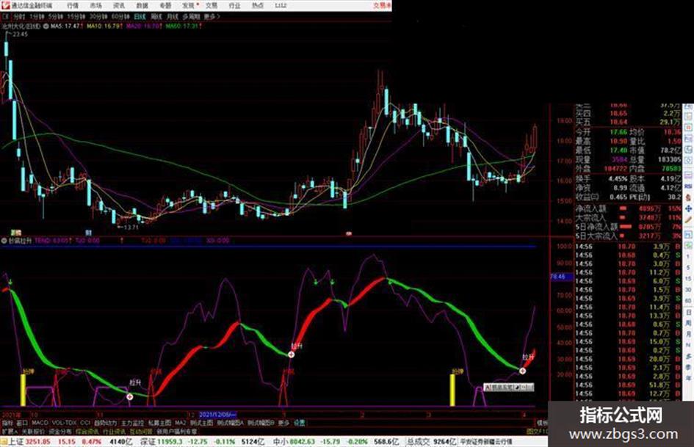Click the 5日大宗流入 row in the quote panel
694x447 pixels.
coord(628,236)
